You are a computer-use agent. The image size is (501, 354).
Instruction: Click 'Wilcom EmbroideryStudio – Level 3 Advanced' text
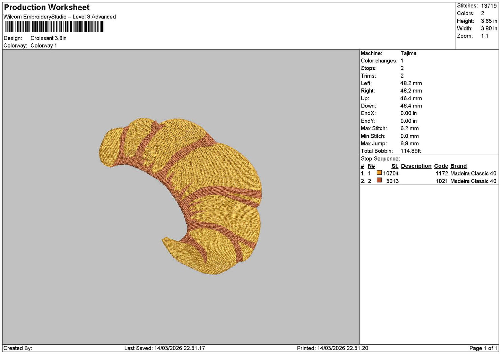[60, 17]
